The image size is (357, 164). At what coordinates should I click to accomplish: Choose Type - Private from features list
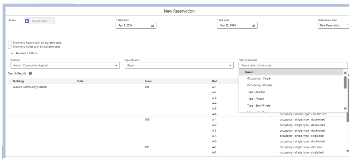click(255, 99)
